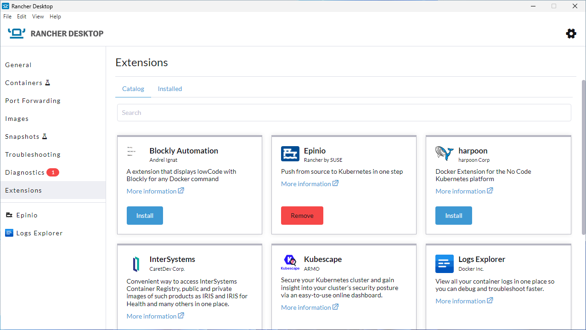Click the Rancher Desktop title bar app icon
The width and height of the screenshot is (586, 330).
(6, 6)
